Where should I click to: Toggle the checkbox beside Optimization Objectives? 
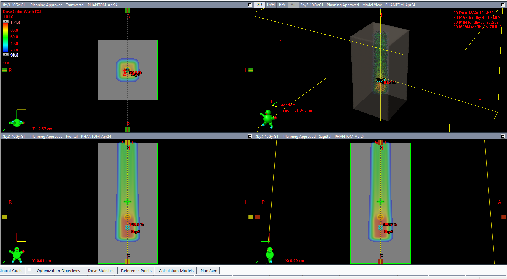[30, 270]
